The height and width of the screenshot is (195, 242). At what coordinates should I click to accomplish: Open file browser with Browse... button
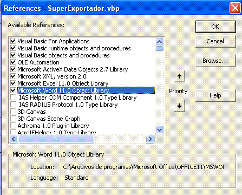point(215,61)
